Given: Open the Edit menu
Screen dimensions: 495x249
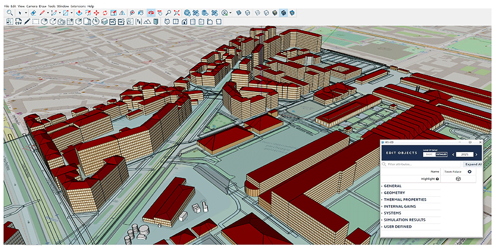Looking at the screenshot, I should [13, 6].
